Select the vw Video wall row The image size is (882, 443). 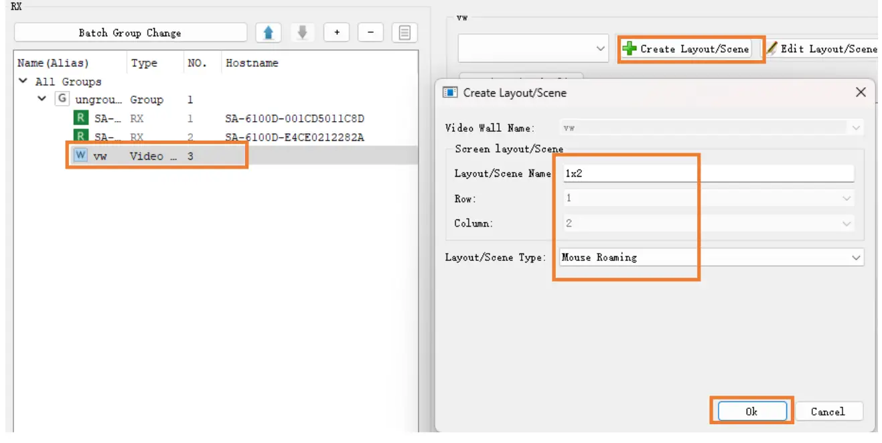[x=216, y=156]
